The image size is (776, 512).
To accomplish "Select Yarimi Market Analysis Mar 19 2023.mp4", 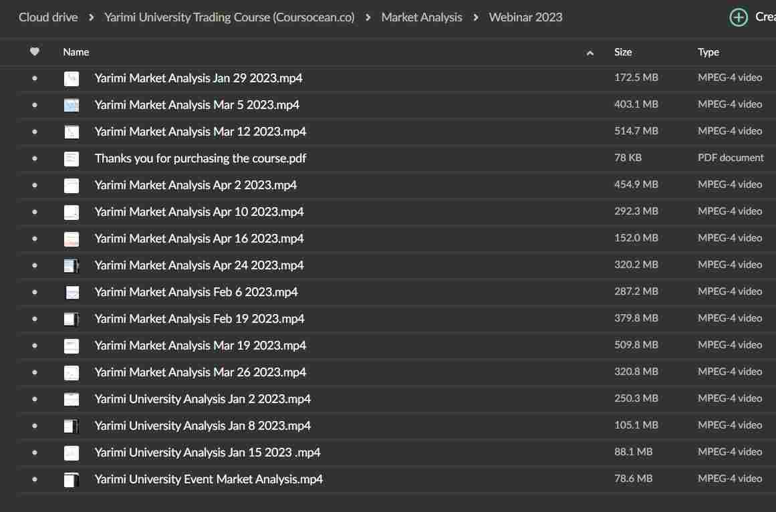I will [x=201, y=346].
